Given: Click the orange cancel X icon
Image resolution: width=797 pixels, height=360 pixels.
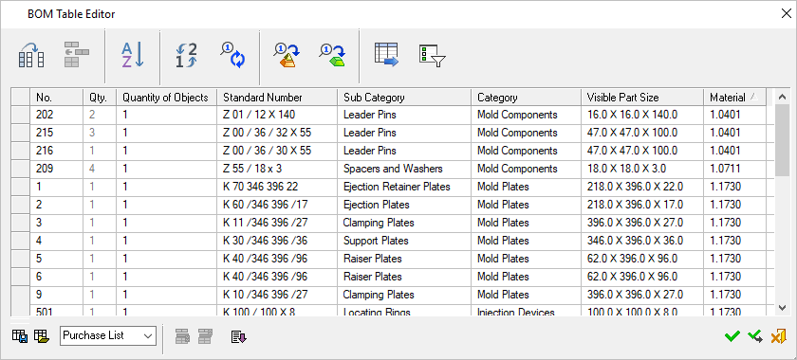Looking at the screenshot, I should pos(778,336).
